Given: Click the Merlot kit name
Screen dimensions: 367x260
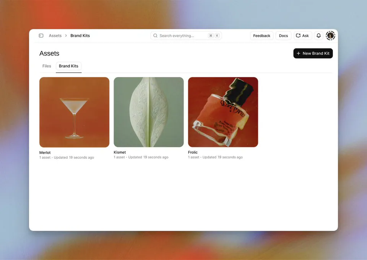Looking at the screenshot, I should click(x=45, y=153).
